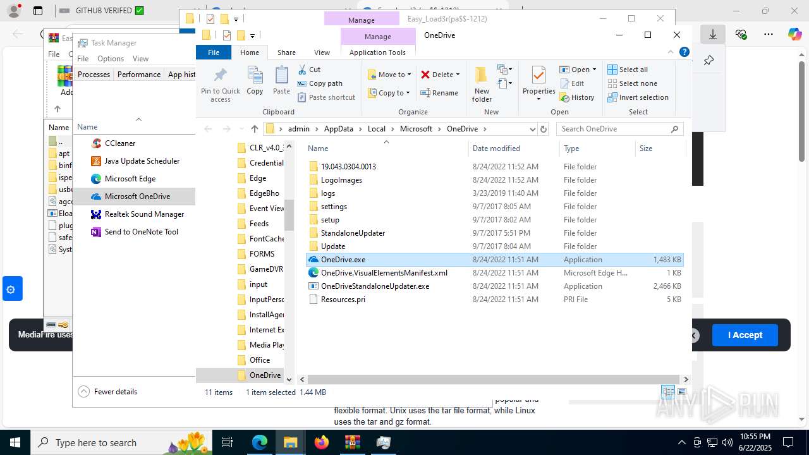Open Firefox from the taskbar
This screenshot has width=809, height=455.
322,442
